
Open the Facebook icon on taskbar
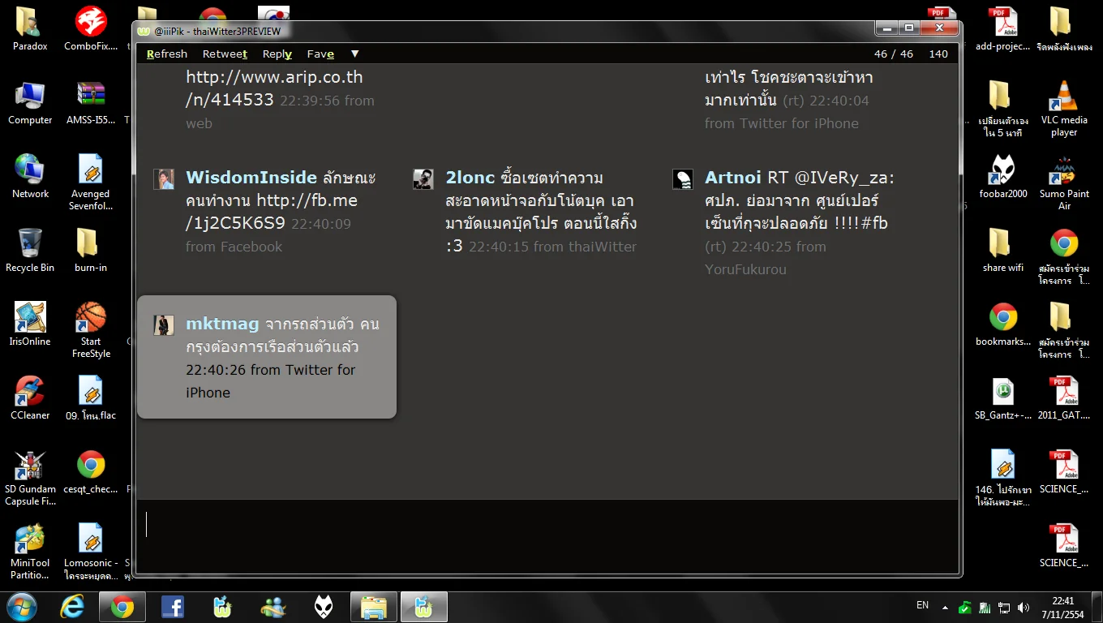[172, 607]
